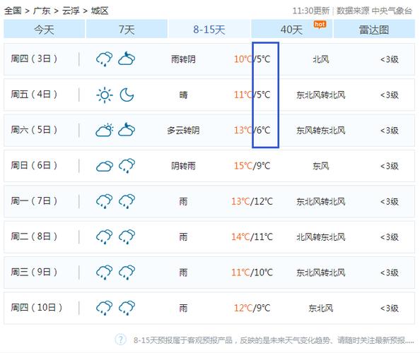This screenshot has height=353, width=420.
Task: Open the 广东 breadcrumb link
Action: pyautogui.click(x=42, y=11)
